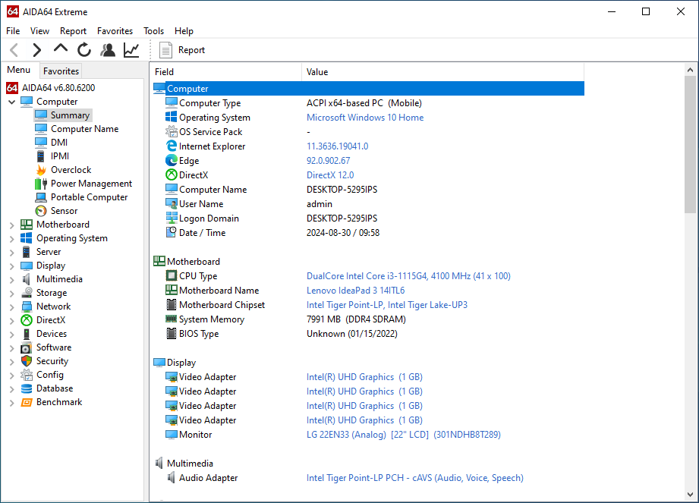Open the Favorites menu
The width and height of the screenshot is (699, 503).
point(115,31)
